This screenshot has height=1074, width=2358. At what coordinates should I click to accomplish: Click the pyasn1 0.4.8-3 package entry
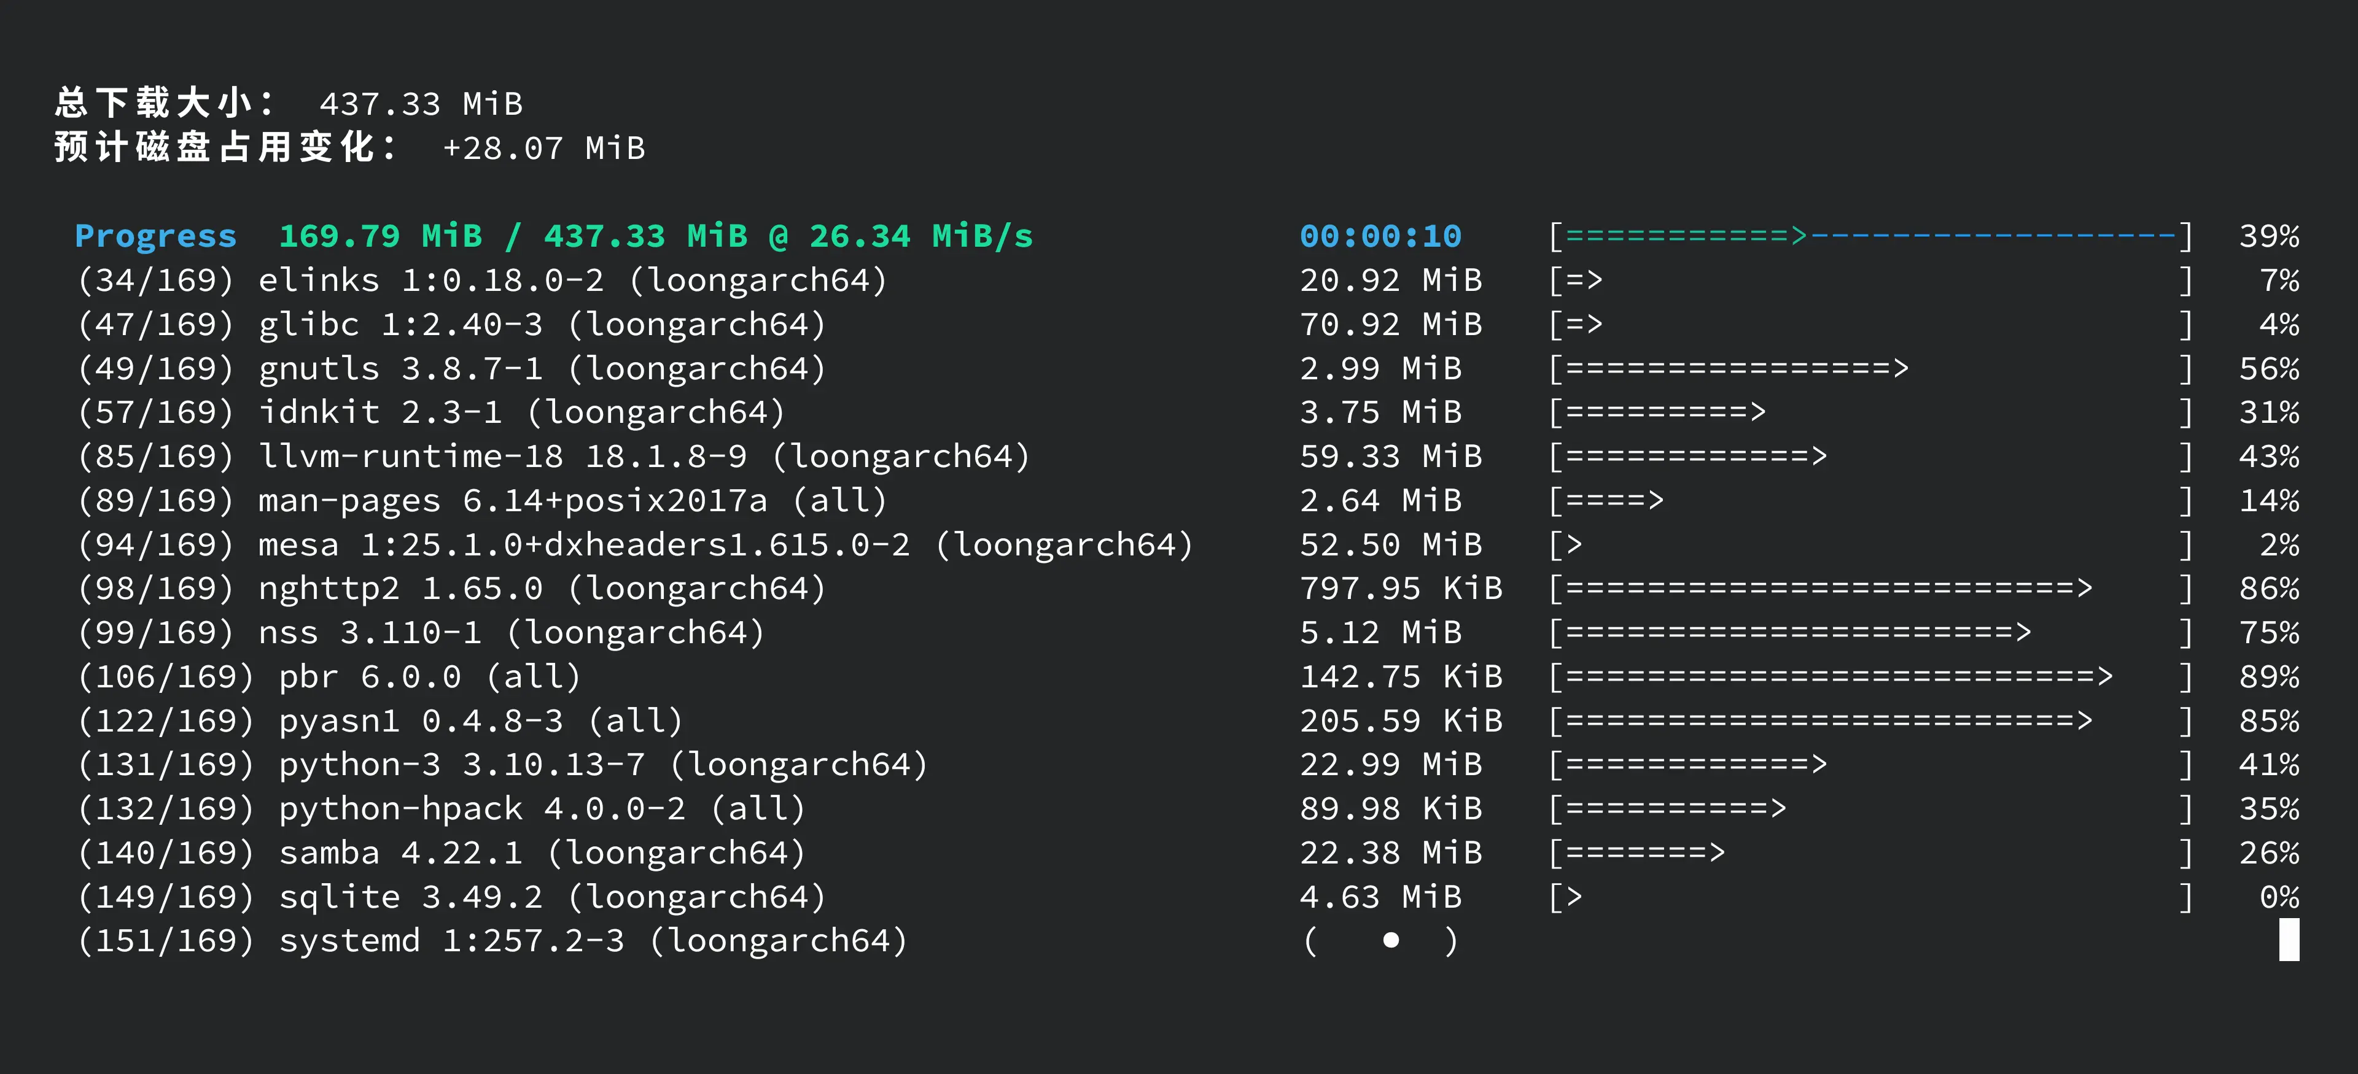coord(481,721)
